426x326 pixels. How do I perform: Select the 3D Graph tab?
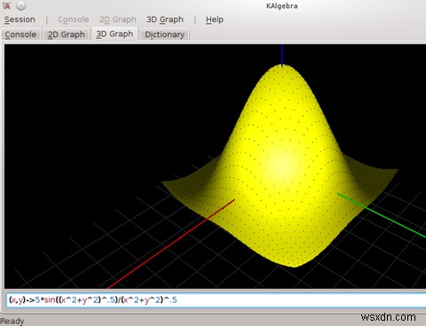(114, 34)
